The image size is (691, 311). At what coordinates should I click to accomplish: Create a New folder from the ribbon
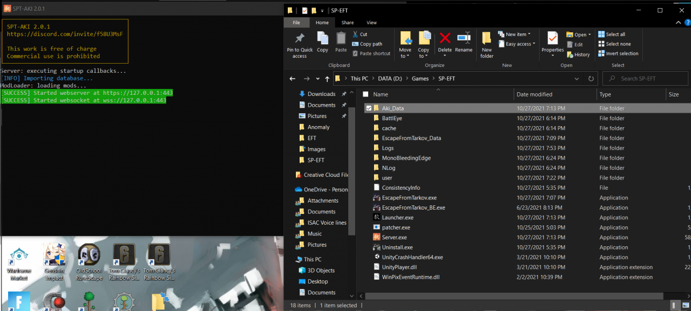pyautogui.click(x=487, y=45)
